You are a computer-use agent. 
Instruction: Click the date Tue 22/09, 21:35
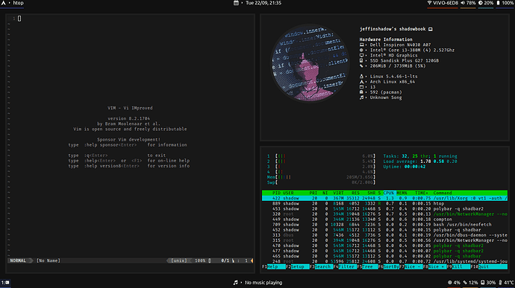(263, 3)
